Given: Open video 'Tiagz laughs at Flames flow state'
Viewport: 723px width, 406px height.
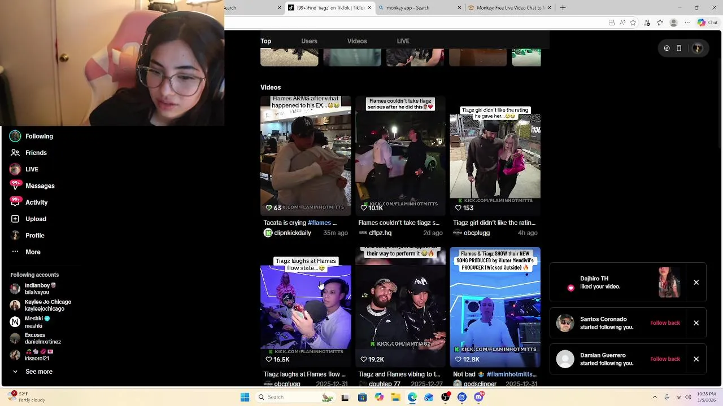Looking at the screenshot, I should tap(306, 307).
